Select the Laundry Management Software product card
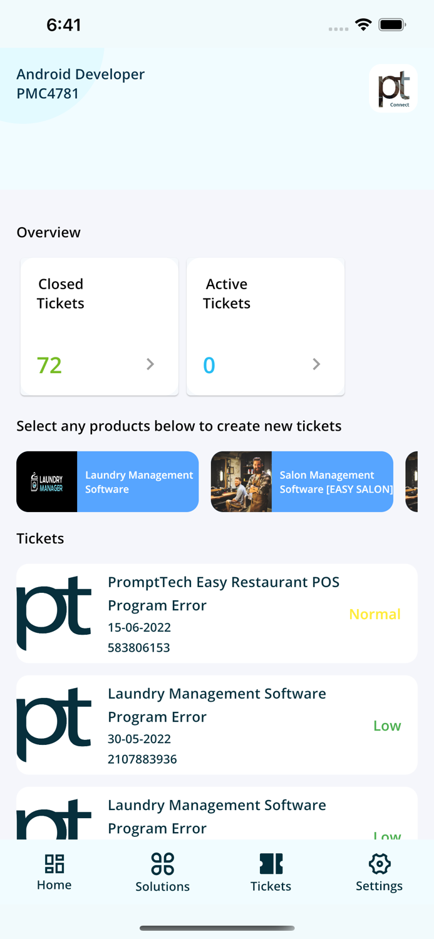 (x=107, y=481)
